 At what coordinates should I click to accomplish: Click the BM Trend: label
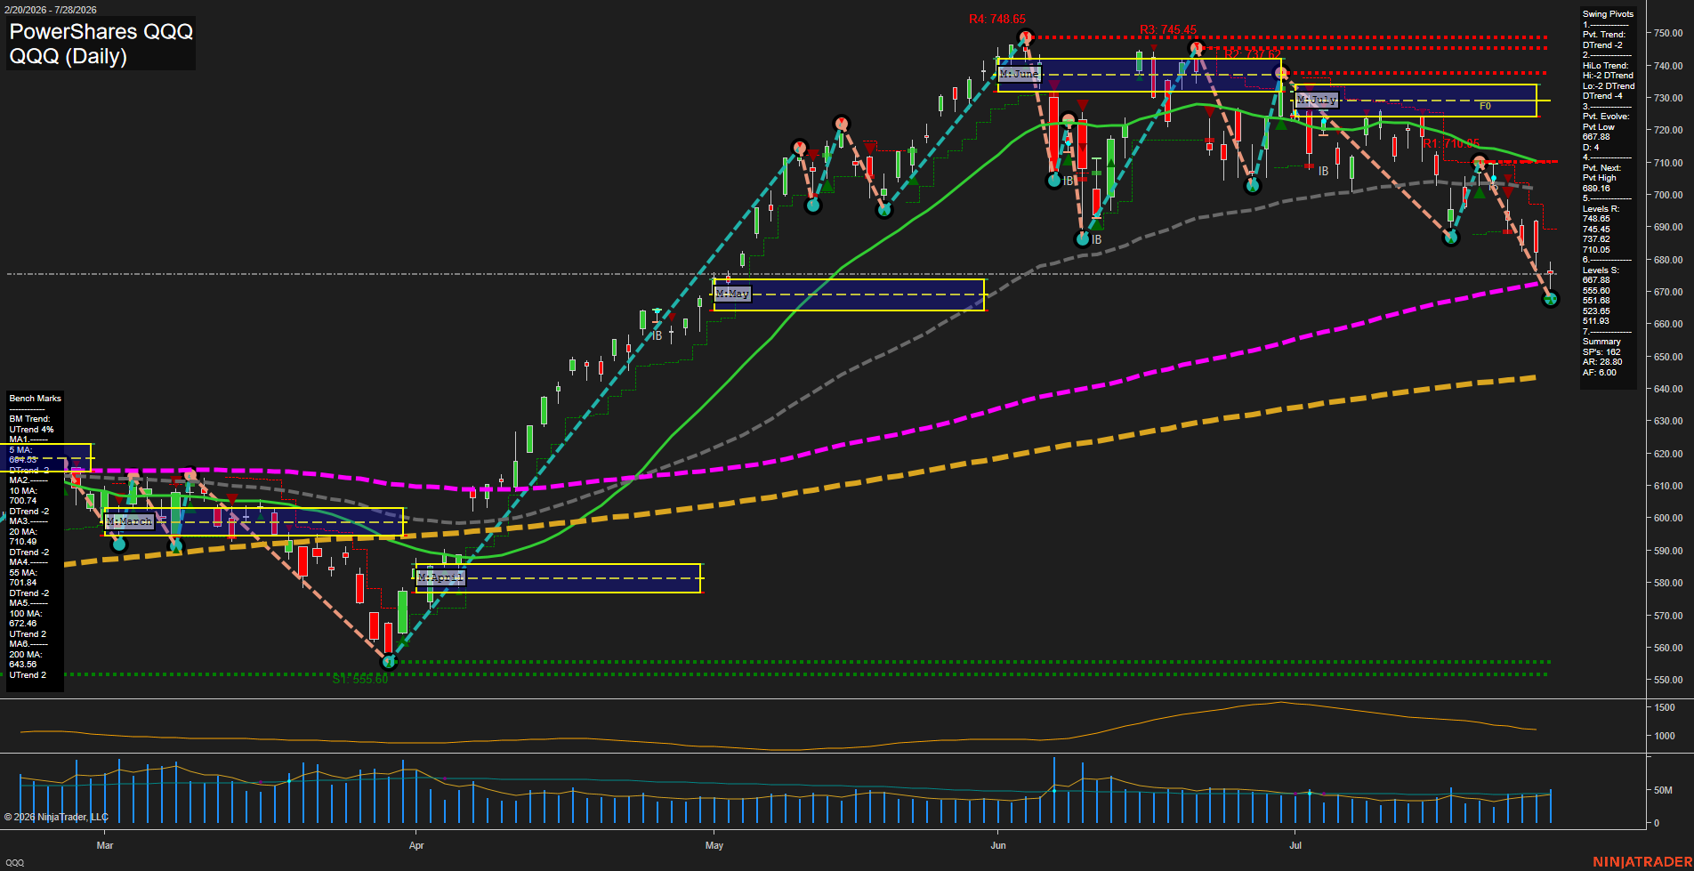pos(29,419)
